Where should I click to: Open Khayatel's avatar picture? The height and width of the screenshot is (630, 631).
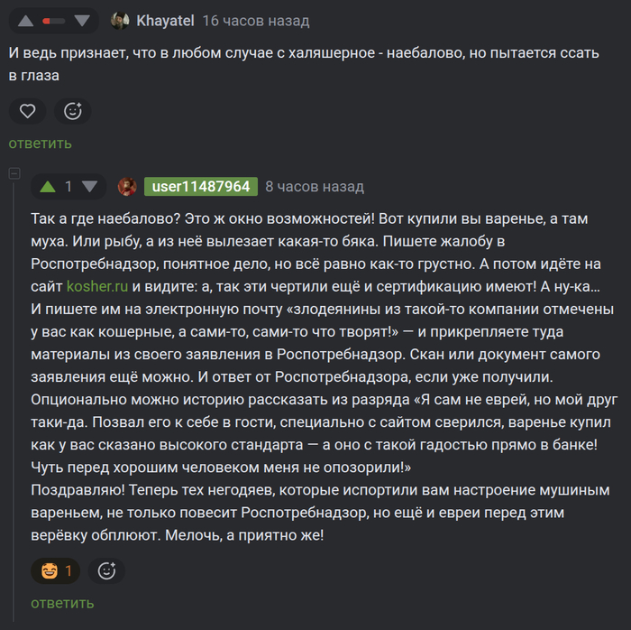click(119, 20)
